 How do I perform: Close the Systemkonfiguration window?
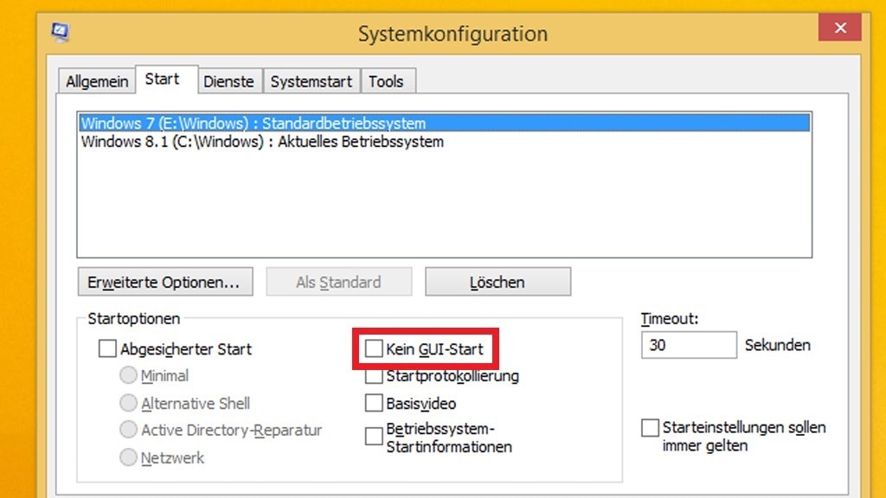pyautogui.click(x=839, y=28)
